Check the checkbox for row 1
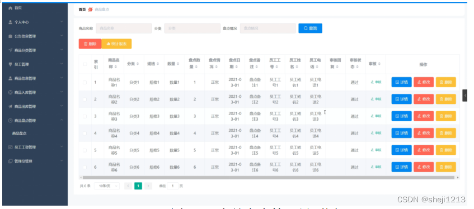This screenshot has height=209, width=474. coord(85,82)
